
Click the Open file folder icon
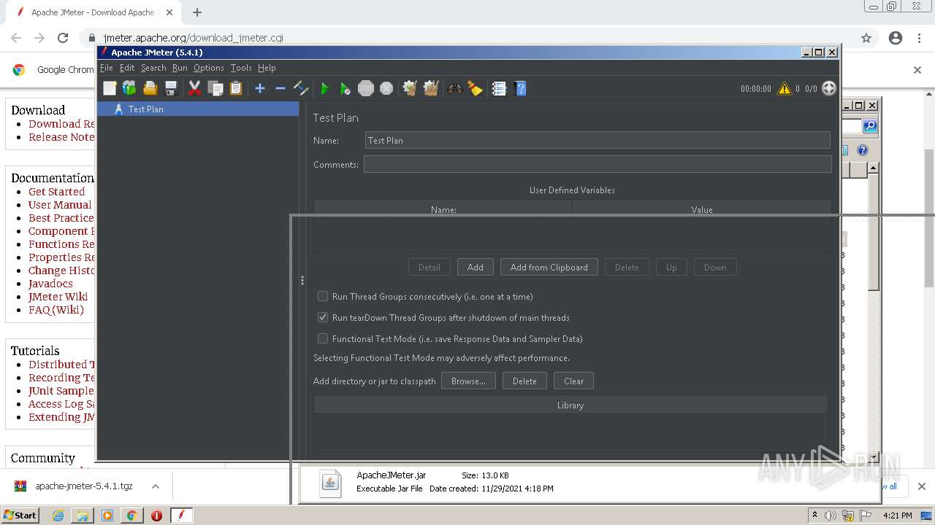coord(150,88)
